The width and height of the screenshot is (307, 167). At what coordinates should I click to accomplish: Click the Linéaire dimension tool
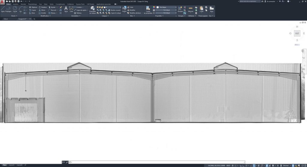[x=78, y=7]
